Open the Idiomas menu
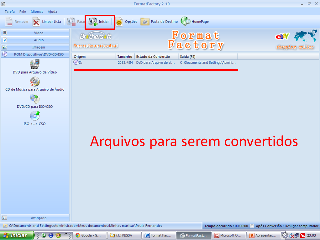This screenshot has height=240, width=320. tap(37, 12)
